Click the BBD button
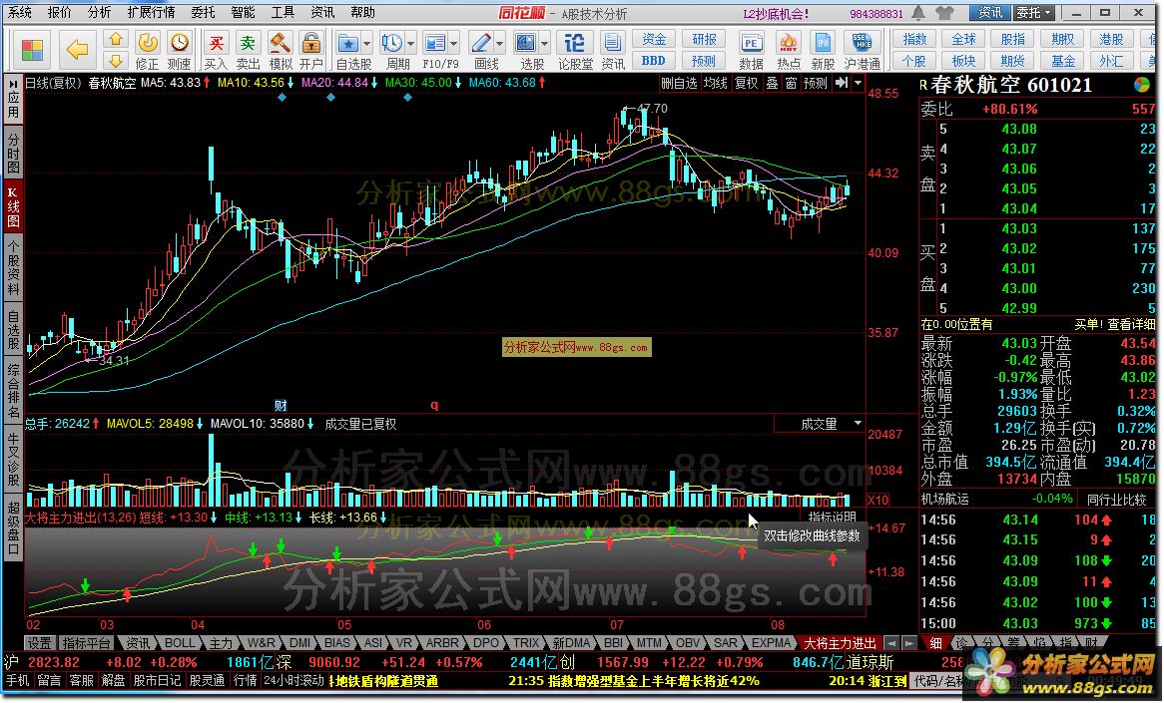Image resolution: width=1164 pixels, height=703 pixels. pos(654,61)
